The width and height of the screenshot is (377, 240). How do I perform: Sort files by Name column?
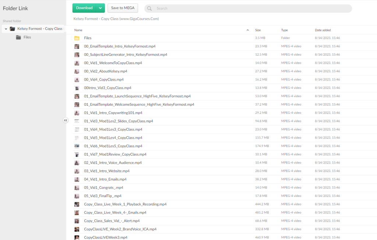[78, 30]
